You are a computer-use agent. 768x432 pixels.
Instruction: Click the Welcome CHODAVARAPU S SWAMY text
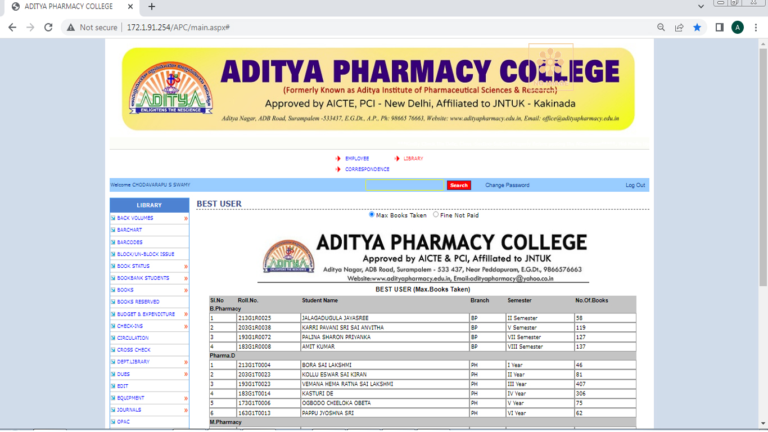pos(150,185)
